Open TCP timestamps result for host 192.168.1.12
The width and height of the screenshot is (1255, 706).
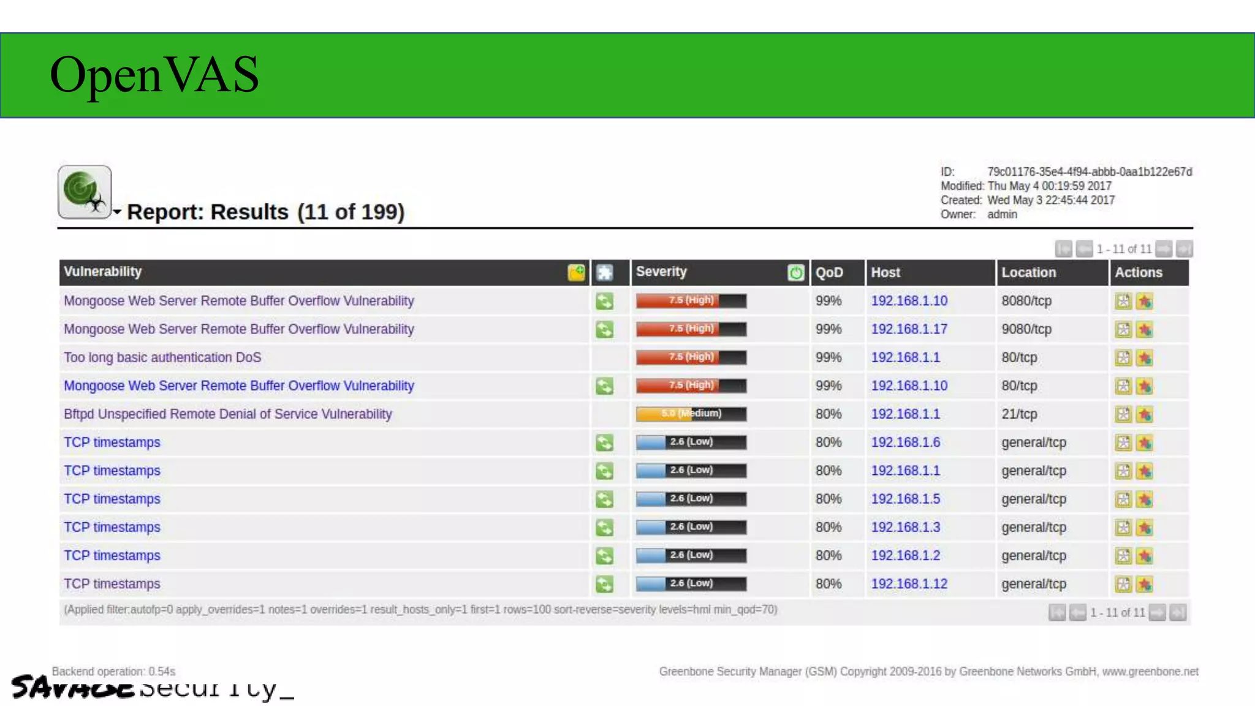[x=112, y=584]
